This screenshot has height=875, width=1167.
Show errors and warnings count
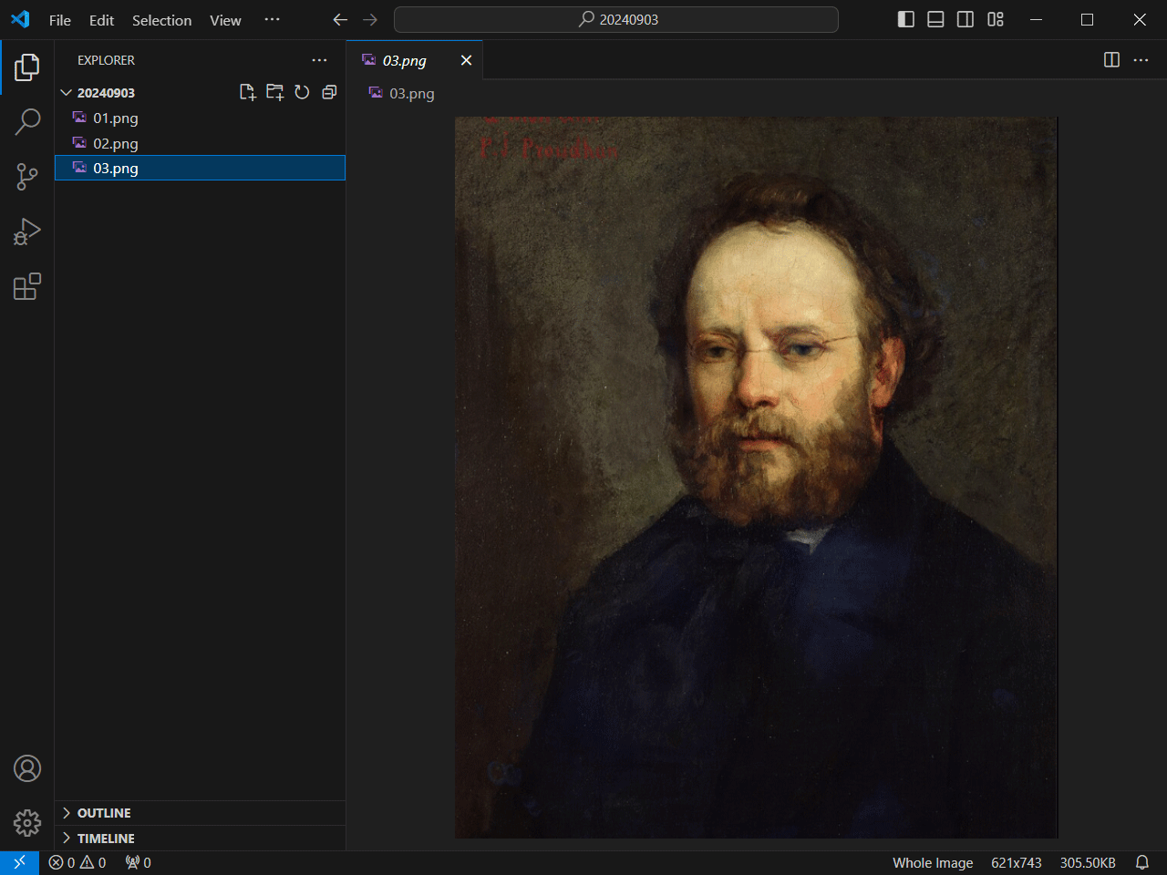[x=77, y=862]
